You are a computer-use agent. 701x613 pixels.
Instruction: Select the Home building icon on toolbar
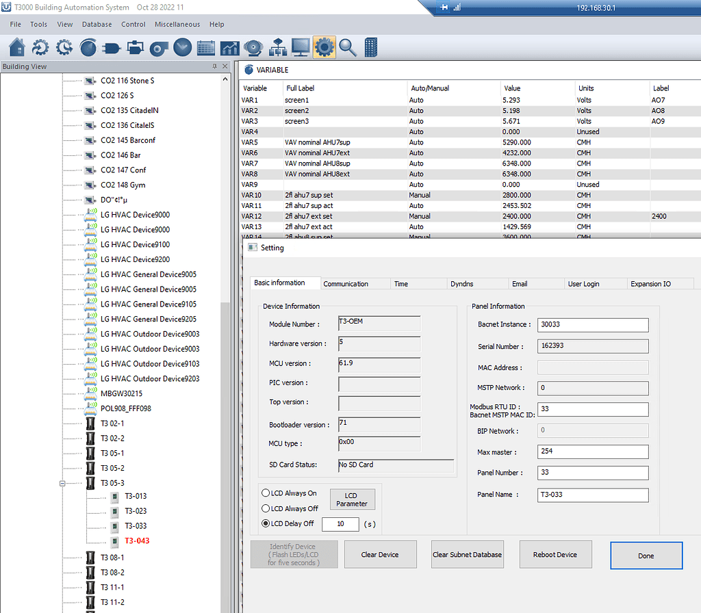15,47
